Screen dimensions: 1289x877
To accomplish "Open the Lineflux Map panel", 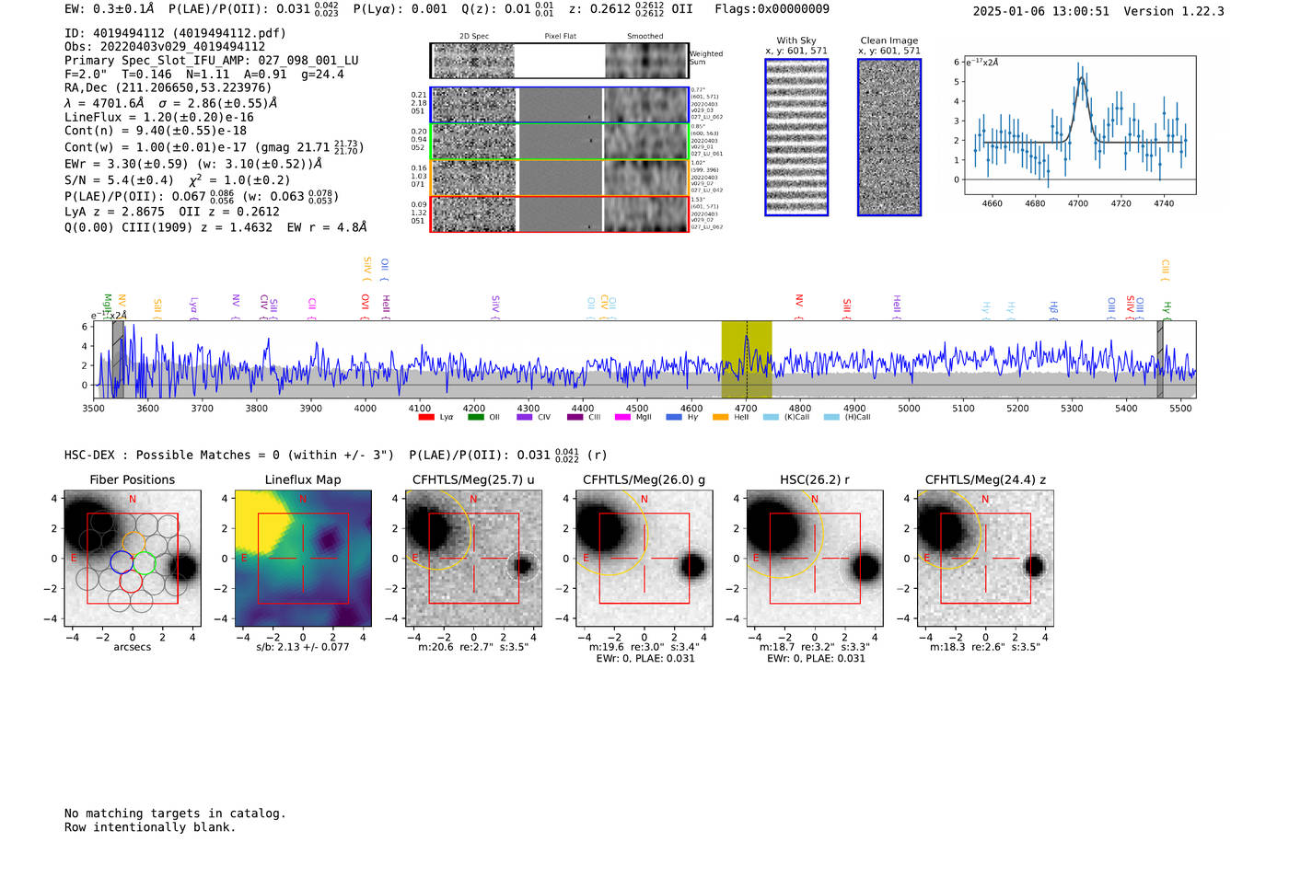I will 303,559.
